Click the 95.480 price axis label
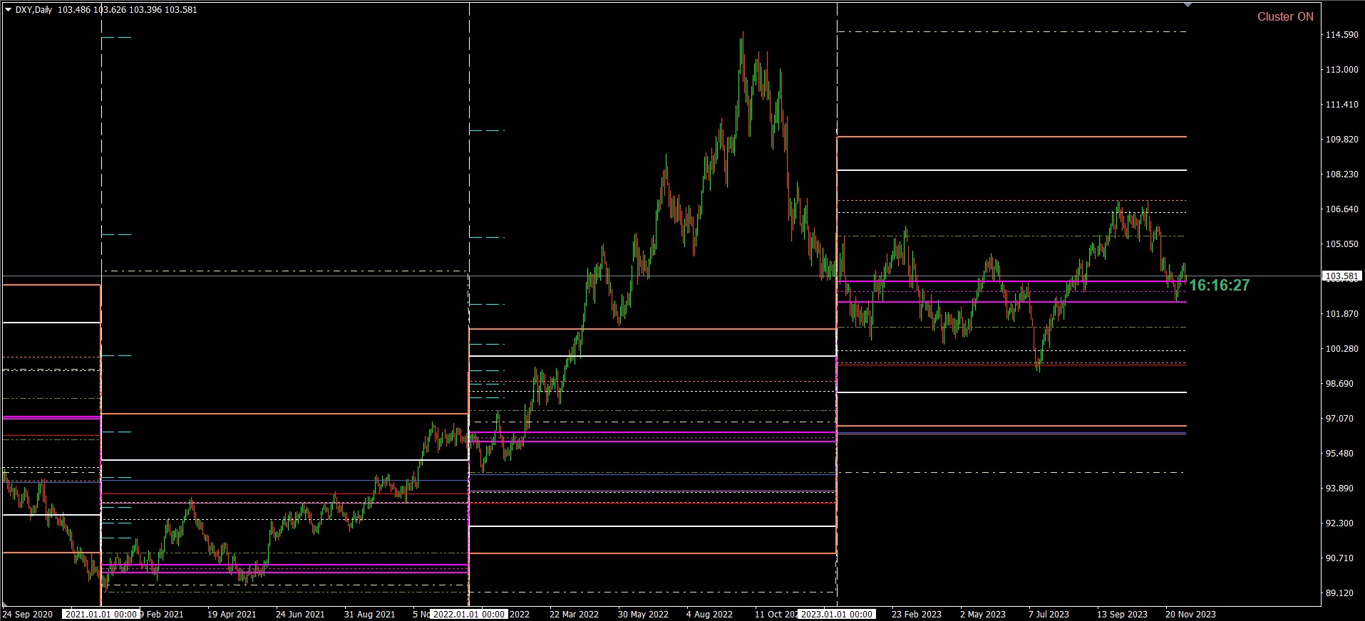The width and height of the screenshot is (1365, 621). pos(1339,454)
